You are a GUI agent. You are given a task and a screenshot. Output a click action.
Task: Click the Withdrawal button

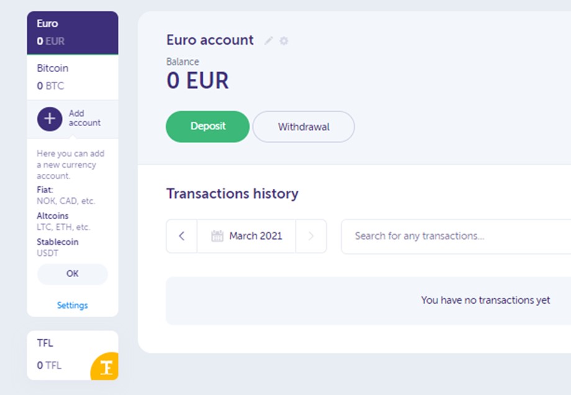[x=304, y=126]
